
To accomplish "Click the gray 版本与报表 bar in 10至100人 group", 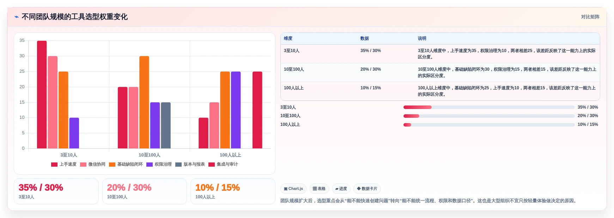I will click(x=166, y=126).
